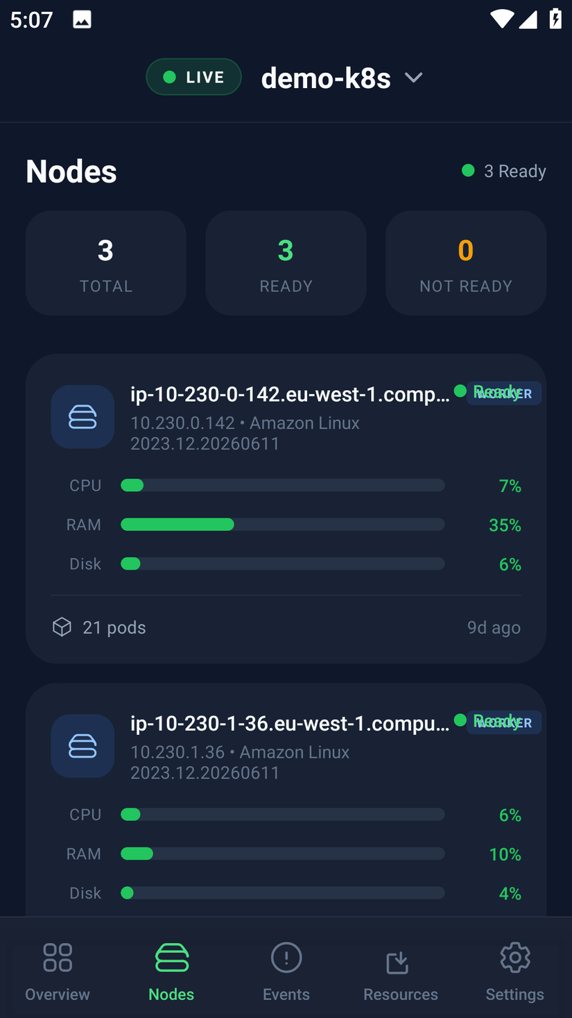This screenshot has height=1018, width=572.
Task: Tap the CPU usage bar showing 6%
Action: tap(283, 815)
